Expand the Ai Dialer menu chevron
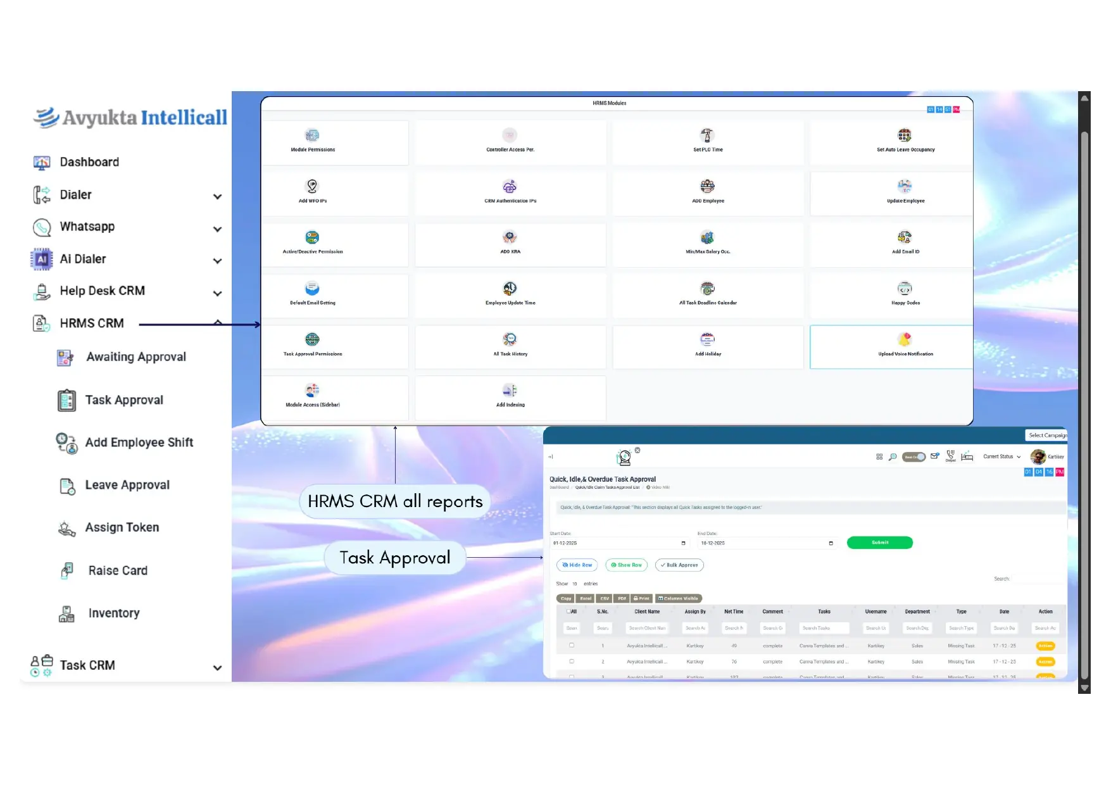Image resolution: width=1111 pixels, height=785 pixels. 217,261
